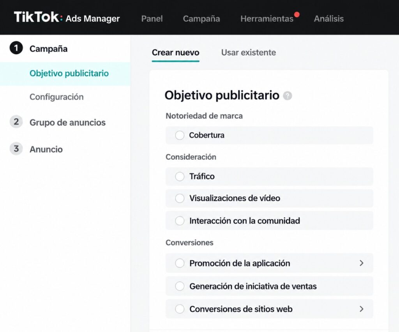
Task: Open the Campaña top menu
Action: coord(201,19)
